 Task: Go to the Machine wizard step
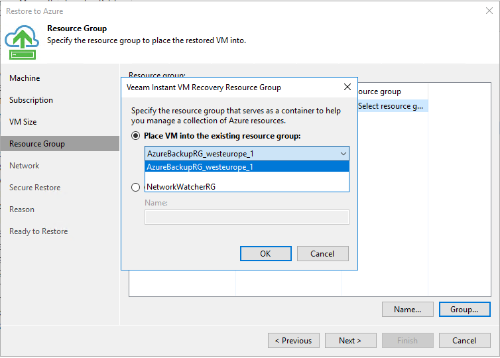(25, 78)
